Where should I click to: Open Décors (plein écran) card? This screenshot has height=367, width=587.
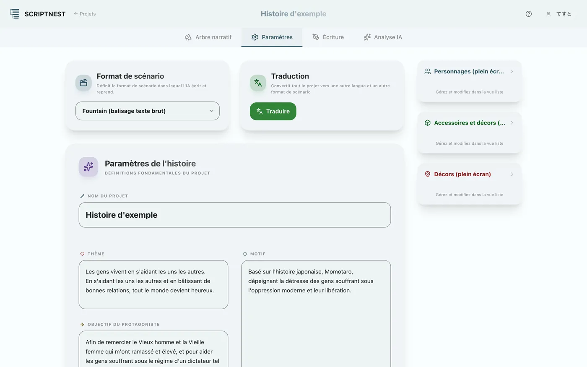coord(470,184)
